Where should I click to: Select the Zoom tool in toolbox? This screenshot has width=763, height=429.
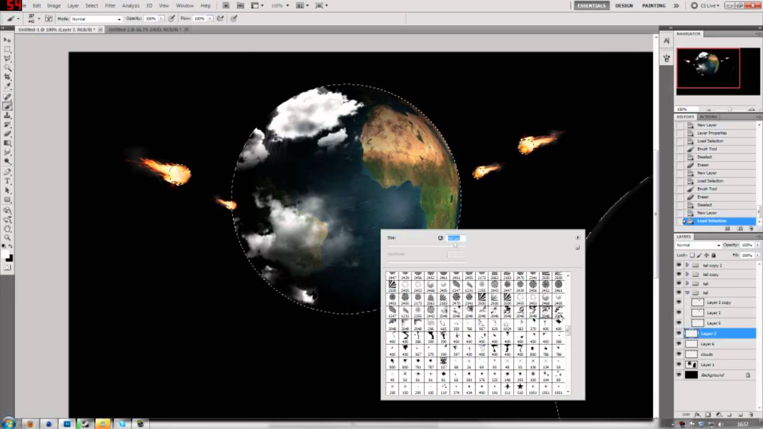coord(8,237)
